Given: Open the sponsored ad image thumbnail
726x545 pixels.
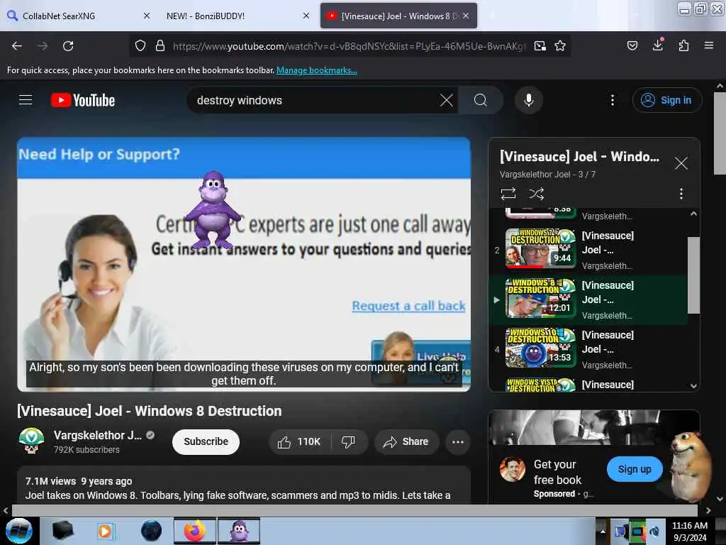Looking at the screenshot, I should pos(594,427).
